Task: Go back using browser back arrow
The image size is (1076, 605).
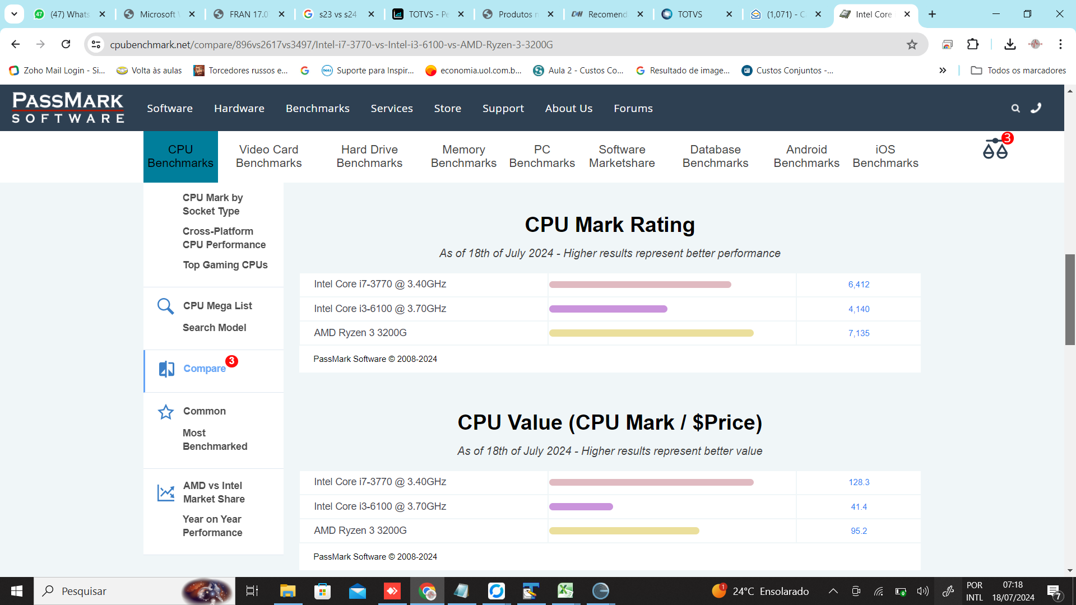Action: tap(15, 44)
